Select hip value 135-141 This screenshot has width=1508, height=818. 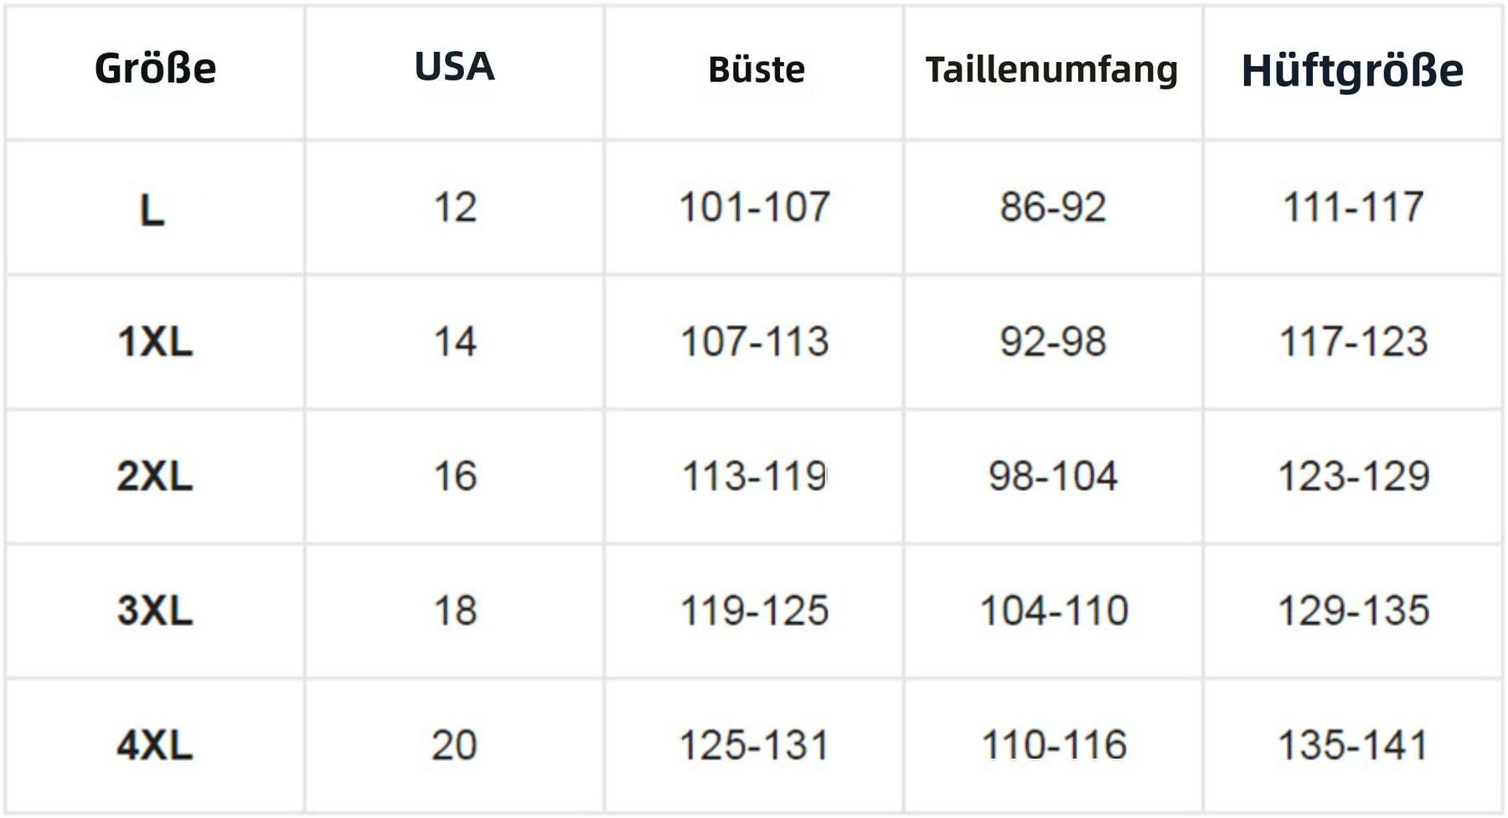coord(1352,745)
